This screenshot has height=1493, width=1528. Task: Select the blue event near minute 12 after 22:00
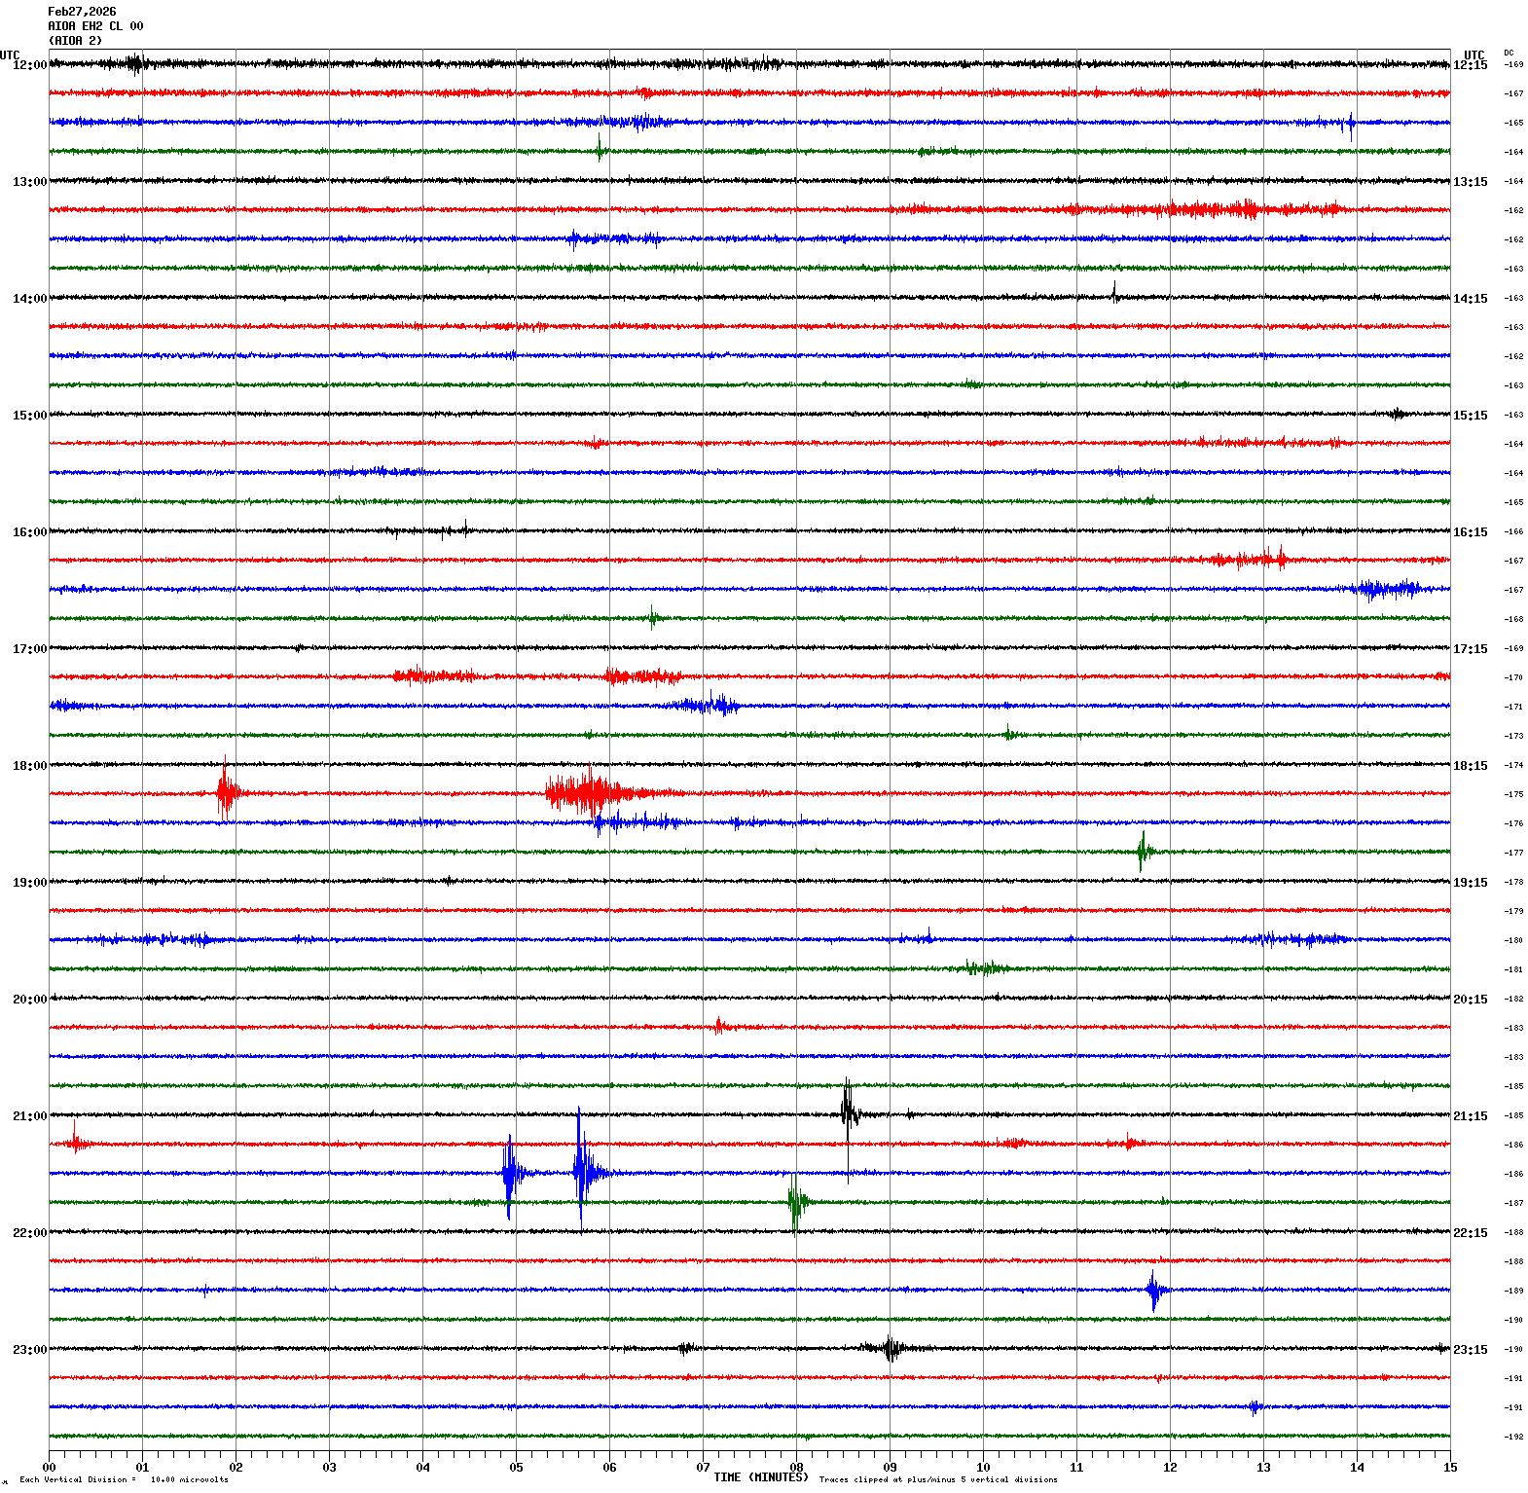pos(1154,1291)
